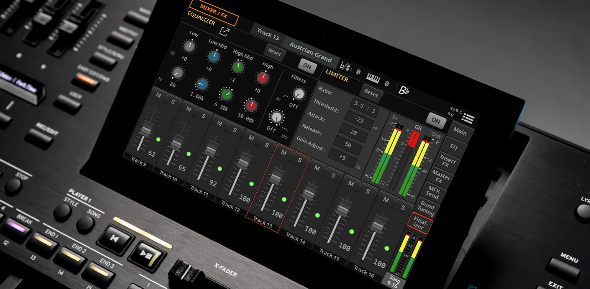Solo Track 13 with its S button

[x=299, y=160]
